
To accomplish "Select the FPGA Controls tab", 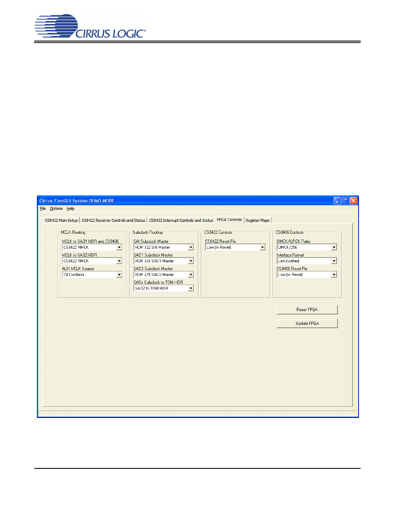I will coord(229,220).
